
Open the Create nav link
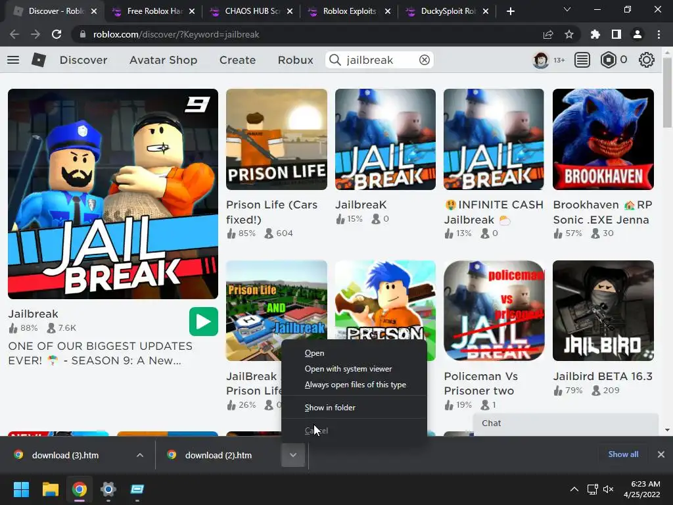(x=237, y=60)
